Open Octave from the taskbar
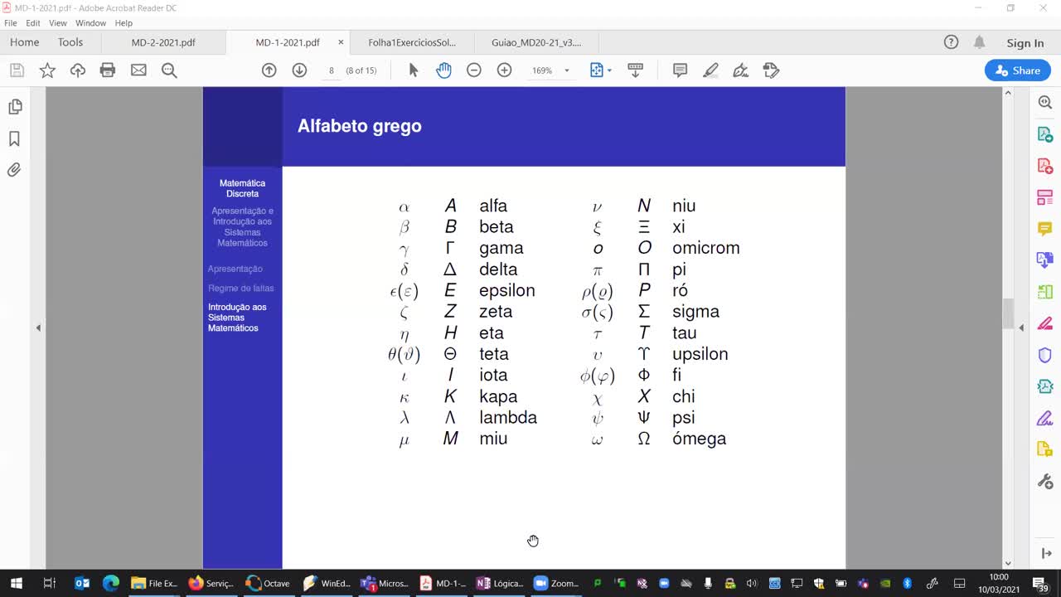Image resolution: width=1061 pixels, height=597 pixels. click(x=268, y=583)
